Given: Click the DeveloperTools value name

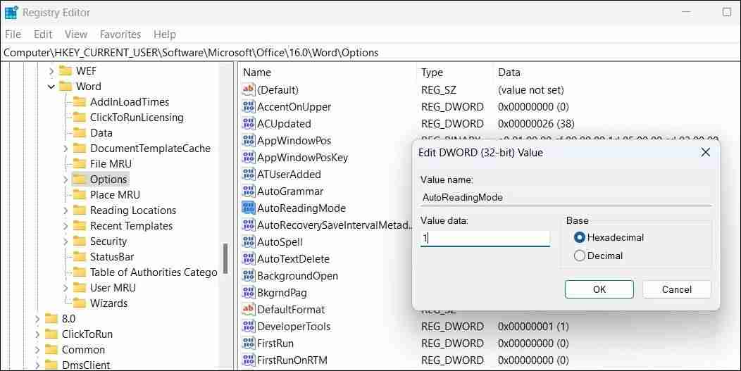Looking at the screenshot, I should [x=294, y=327].
